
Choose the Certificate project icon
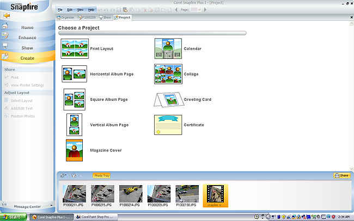168,125
